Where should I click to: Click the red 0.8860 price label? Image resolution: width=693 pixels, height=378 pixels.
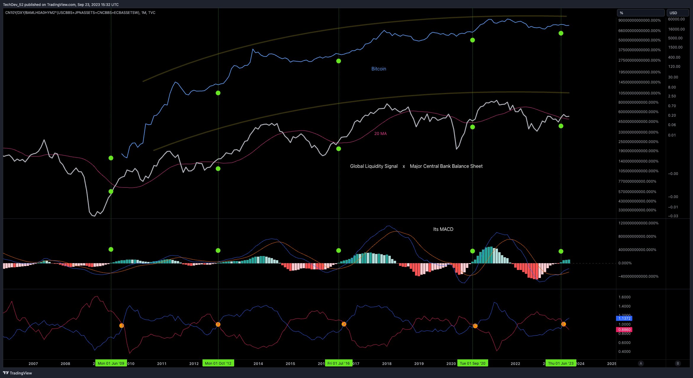(x=624, y=330)
